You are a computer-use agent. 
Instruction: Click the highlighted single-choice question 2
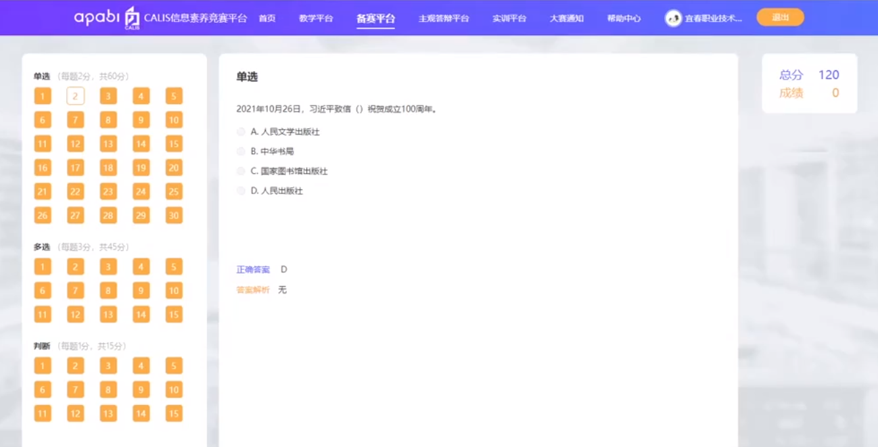tap(75, 96)
